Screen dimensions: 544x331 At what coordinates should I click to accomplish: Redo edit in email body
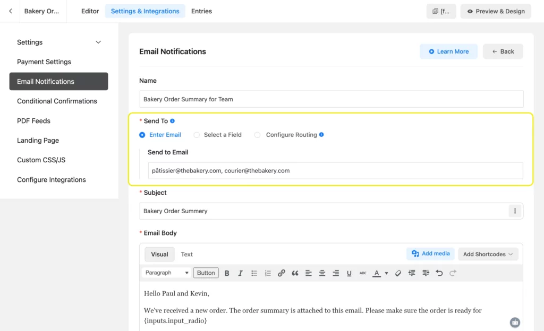point(453,273)
